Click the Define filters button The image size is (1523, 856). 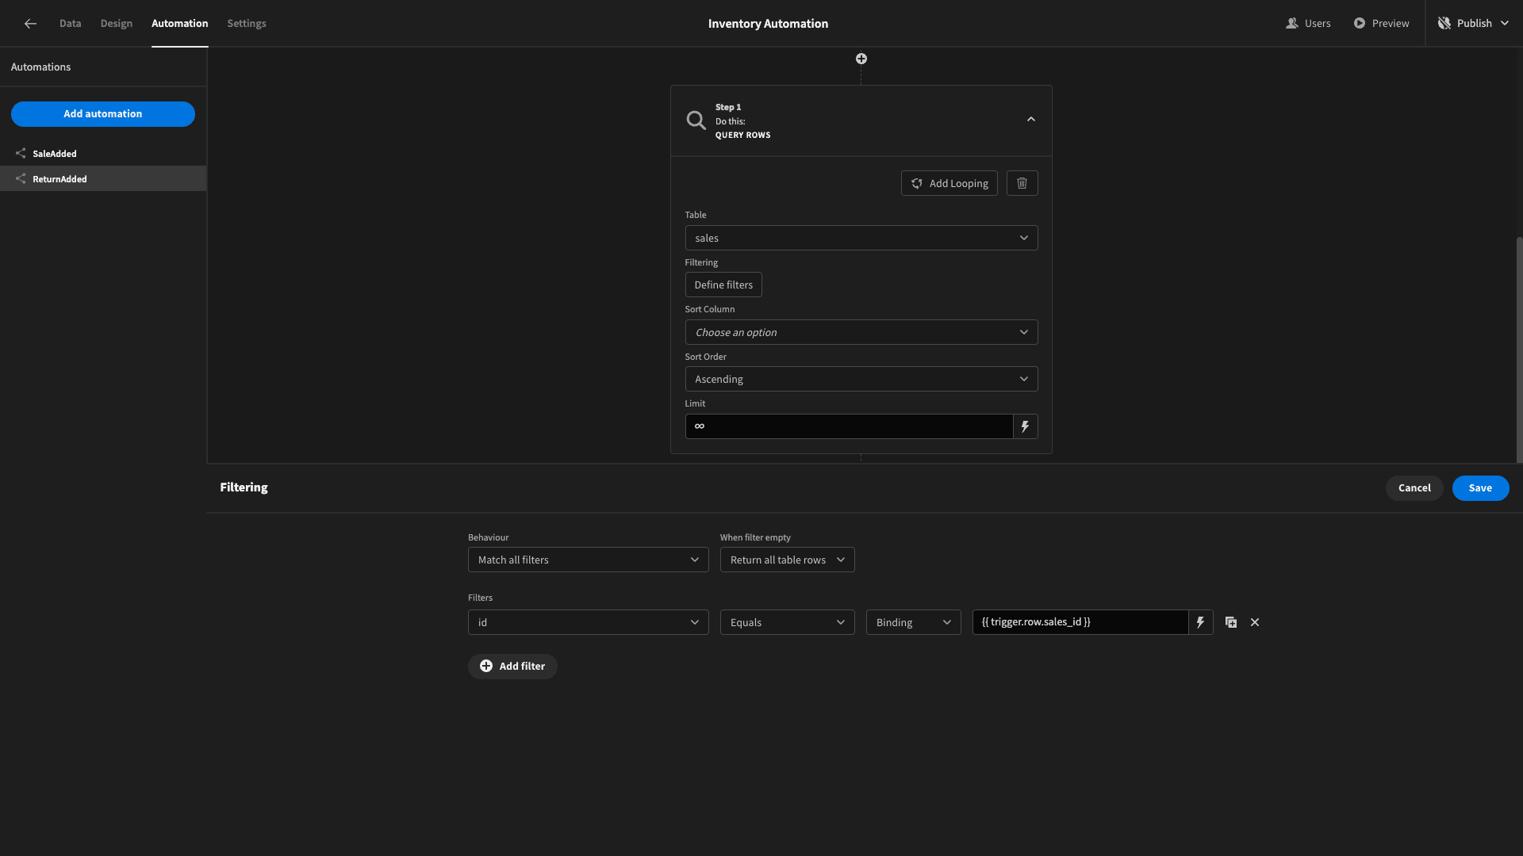(x=723, y=285)
